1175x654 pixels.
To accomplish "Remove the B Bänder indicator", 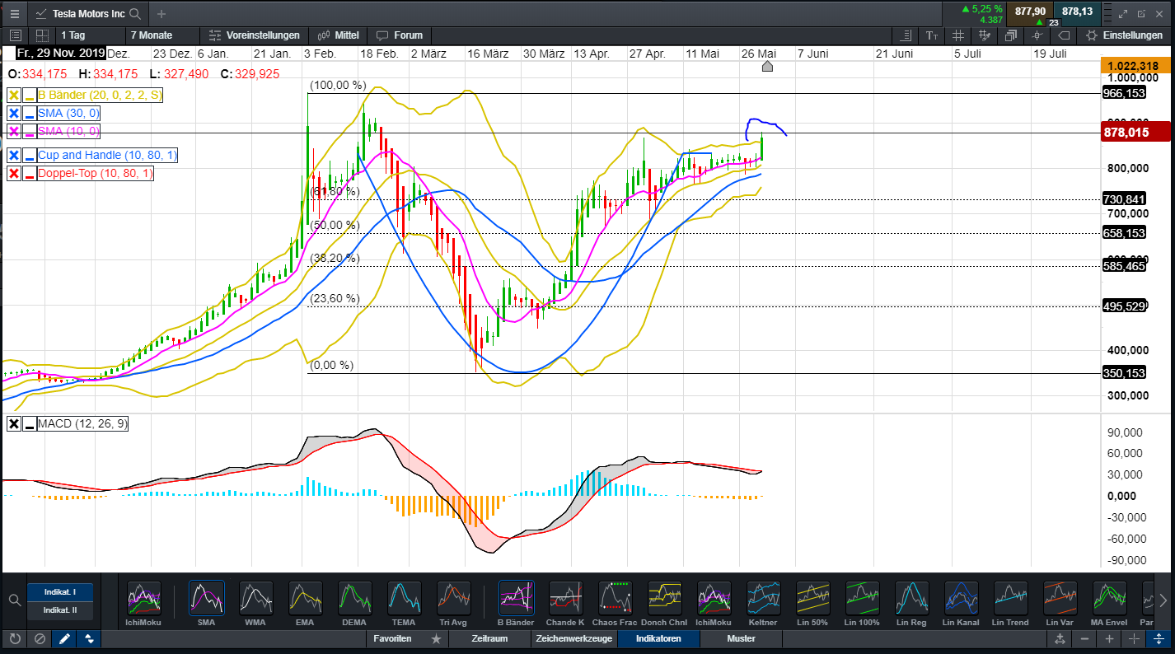I will click(14, 95).
